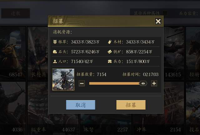
Task: Click the 兵力 troop strength icon
Action: coord(110,61)
